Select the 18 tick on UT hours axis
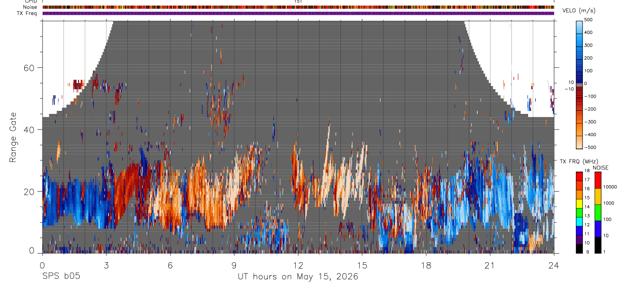This screenshot has width=623, height=287. tap(426, 265)
